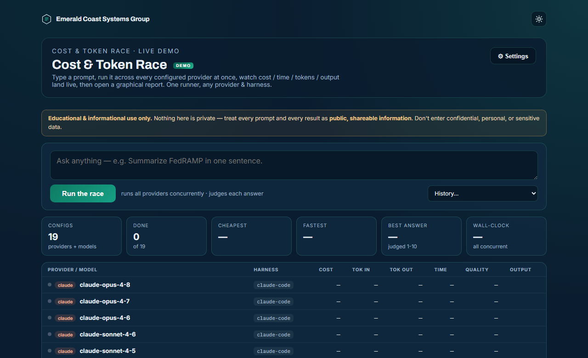Click the Educational & informational use only notice
The image size is (588, 358).
click(x=294, y=123)
